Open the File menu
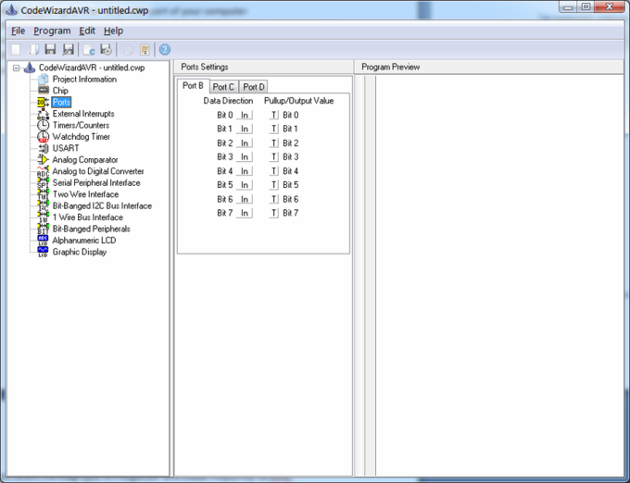 pos(19,31)
